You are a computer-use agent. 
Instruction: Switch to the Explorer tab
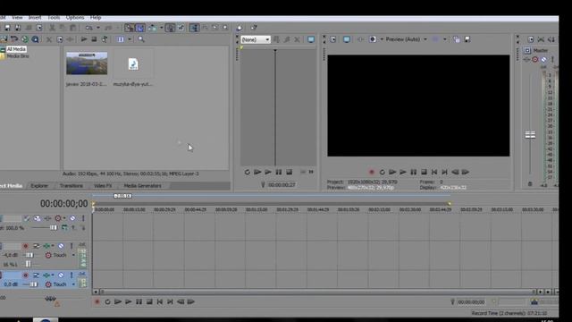pos(39,186)
